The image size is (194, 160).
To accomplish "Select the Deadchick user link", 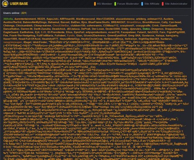I will click(x=59, y=29).
